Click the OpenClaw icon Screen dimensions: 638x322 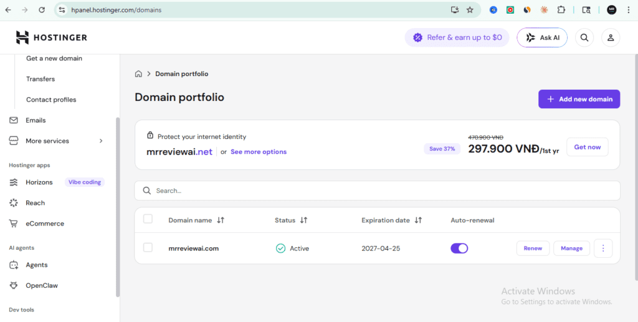(x=14, y=285)
